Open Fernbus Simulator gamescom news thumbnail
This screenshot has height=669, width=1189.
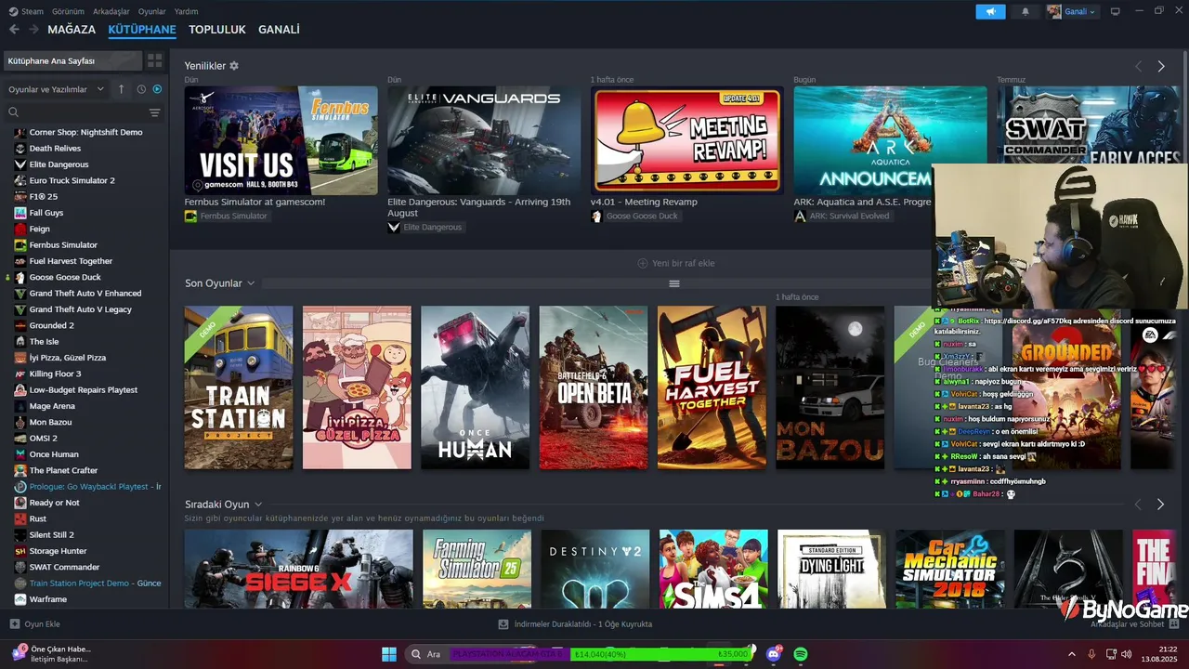pyautogui.click(x=281, y=140)
